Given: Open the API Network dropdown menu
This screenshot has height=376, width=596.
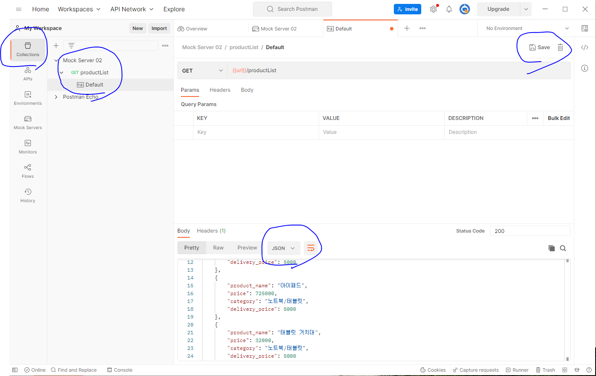Looking at the screenshot, I should [x=132, y=9].
